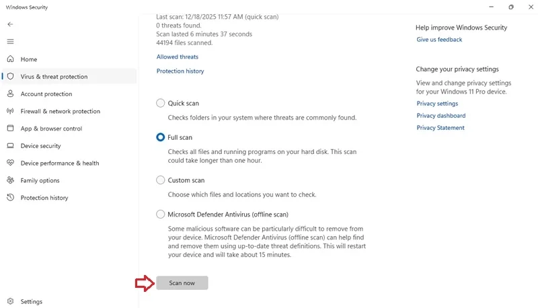
Task: Open the hamburger navigation menu
Action: [10, 42]
